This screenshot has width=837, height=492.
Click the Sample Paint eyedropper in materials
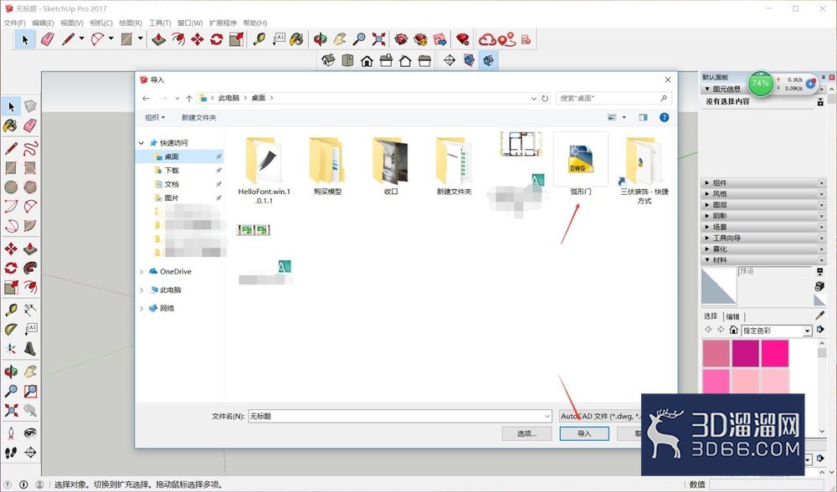point(820,315)
